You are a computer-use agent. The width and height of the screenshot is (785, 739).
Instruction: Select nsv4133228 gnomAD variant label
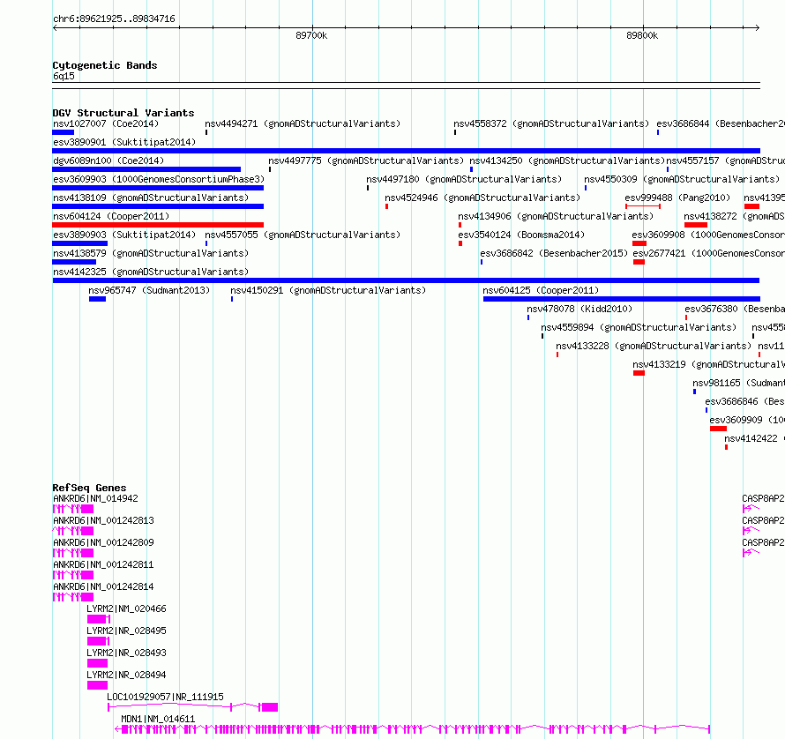(x=654, y=346)
